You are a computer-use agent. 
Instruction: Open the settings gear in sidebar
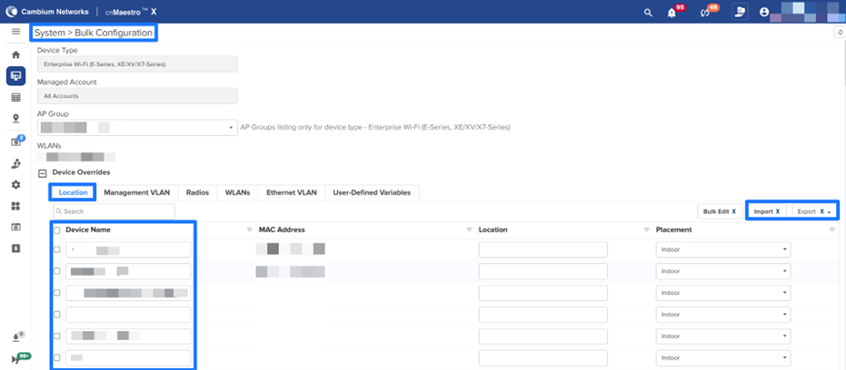(x=15, y=184)
